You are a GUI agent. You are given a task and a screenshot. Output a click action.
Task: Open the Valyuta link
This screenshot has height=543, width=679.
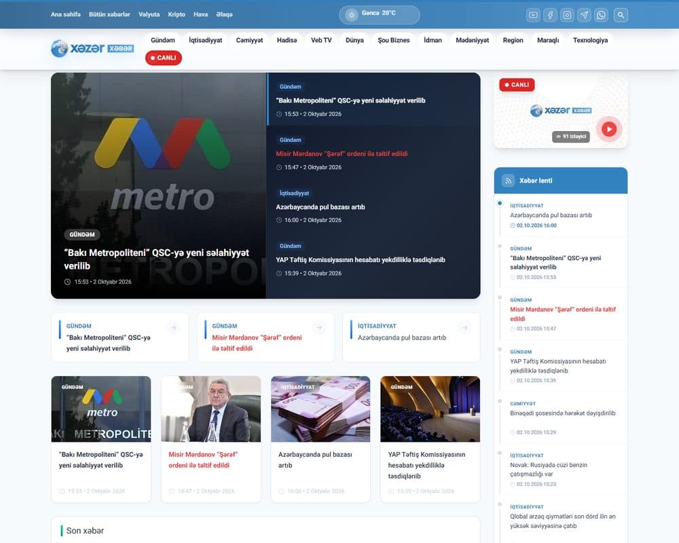pyautogui.click(x=149, y=14)
